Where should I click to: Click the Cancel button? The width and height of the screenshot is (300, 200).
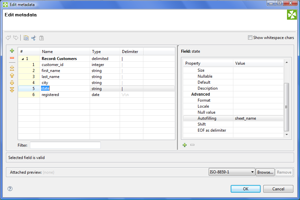278,189
